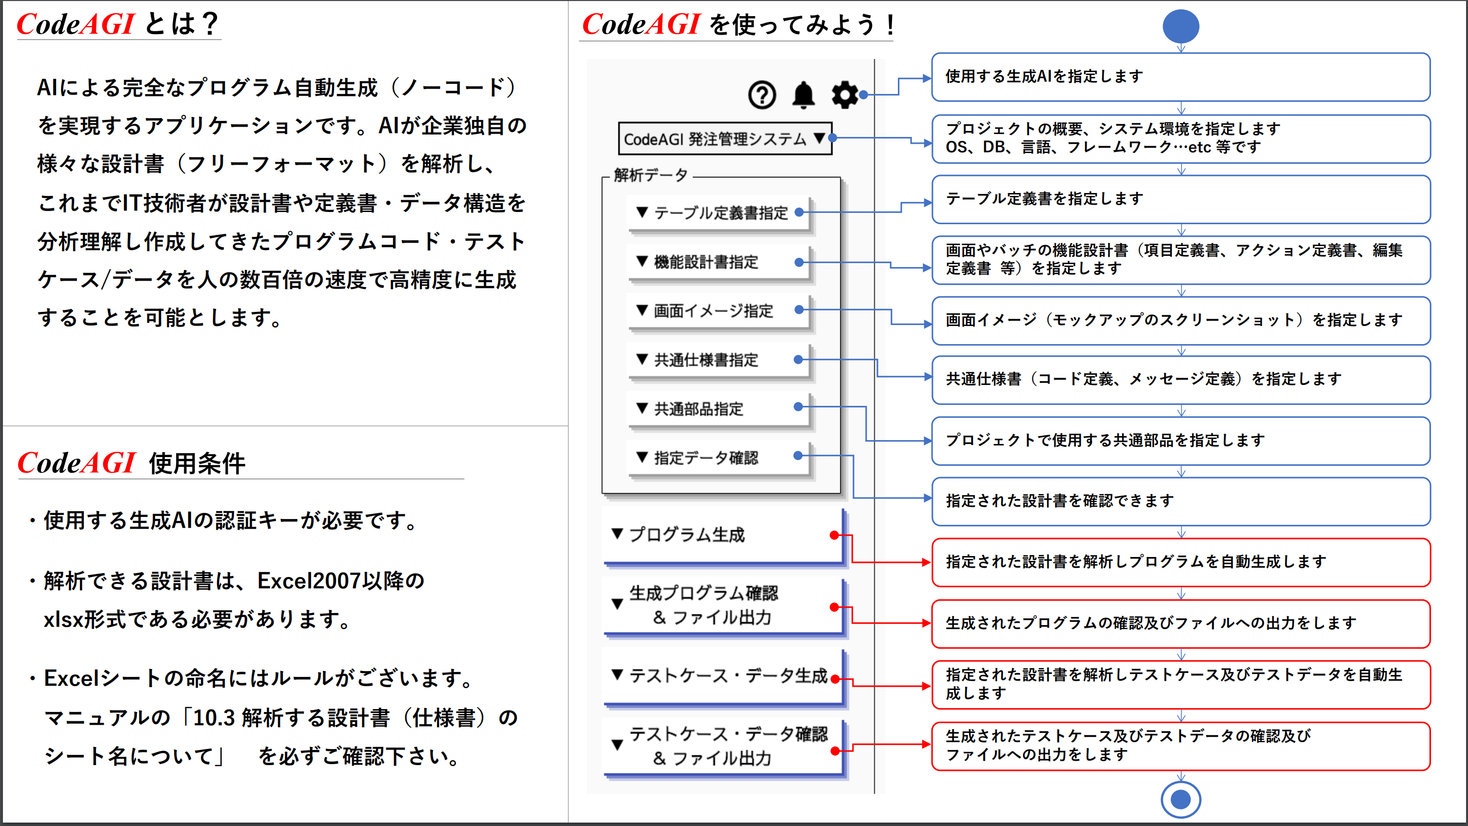
Task: Click テストケース・データ確認 & ファイル出力 button
Action: [x=723, y=746]
